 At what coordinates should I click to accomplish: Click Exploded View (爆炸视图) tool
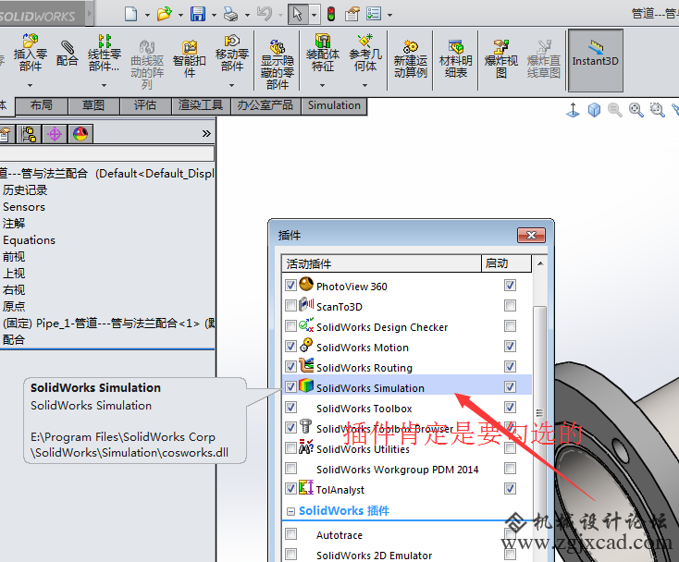click(501, 59)
